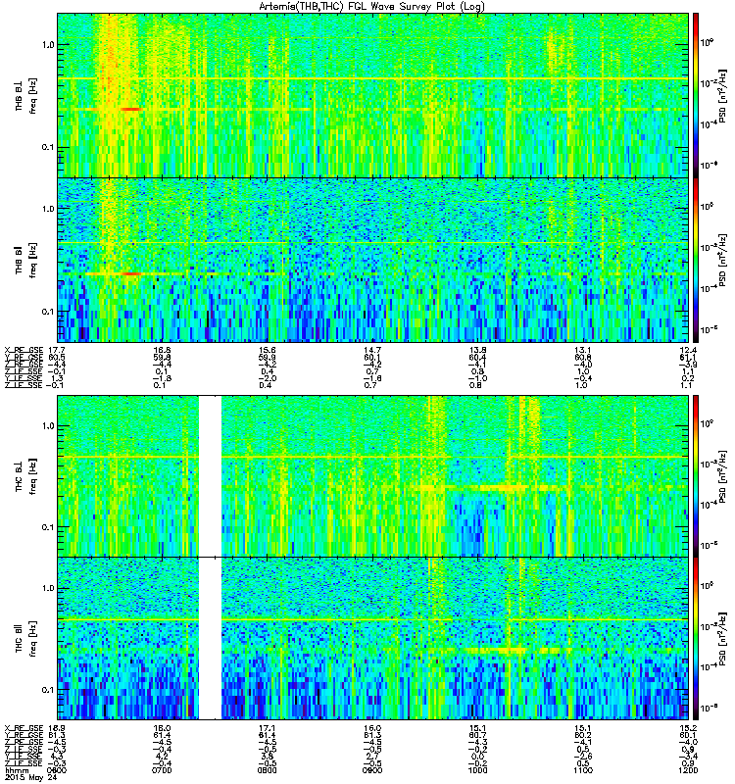Click the "15.2" value in the THC position table
Viewport: 735px width, 784px height.
click(x=688, y=728)
